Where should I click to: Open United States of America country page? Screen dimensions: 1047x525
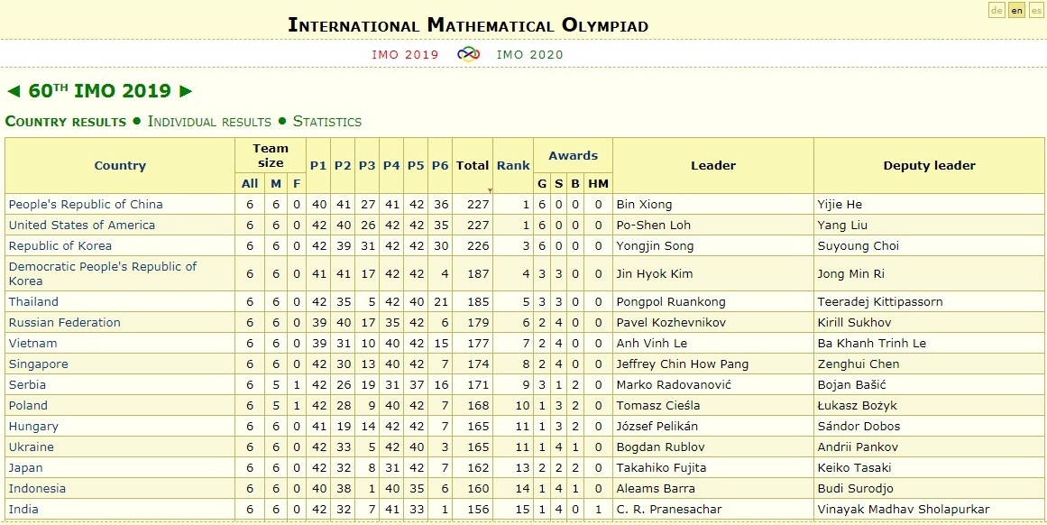(81, 226)
